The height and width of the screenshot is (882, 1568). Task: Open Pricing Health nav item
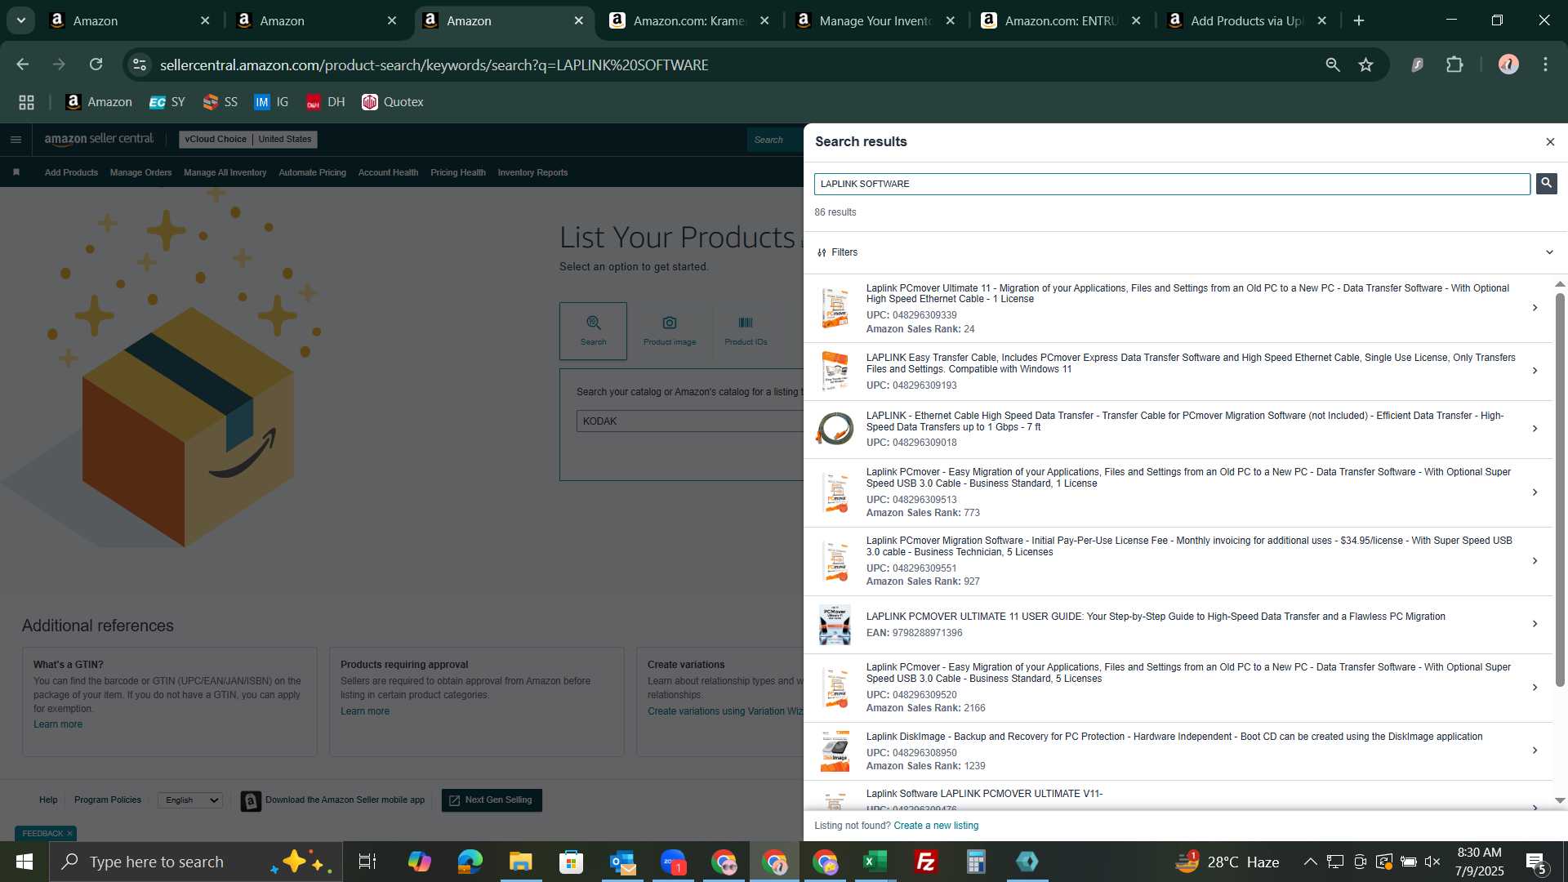click(457, 172)
